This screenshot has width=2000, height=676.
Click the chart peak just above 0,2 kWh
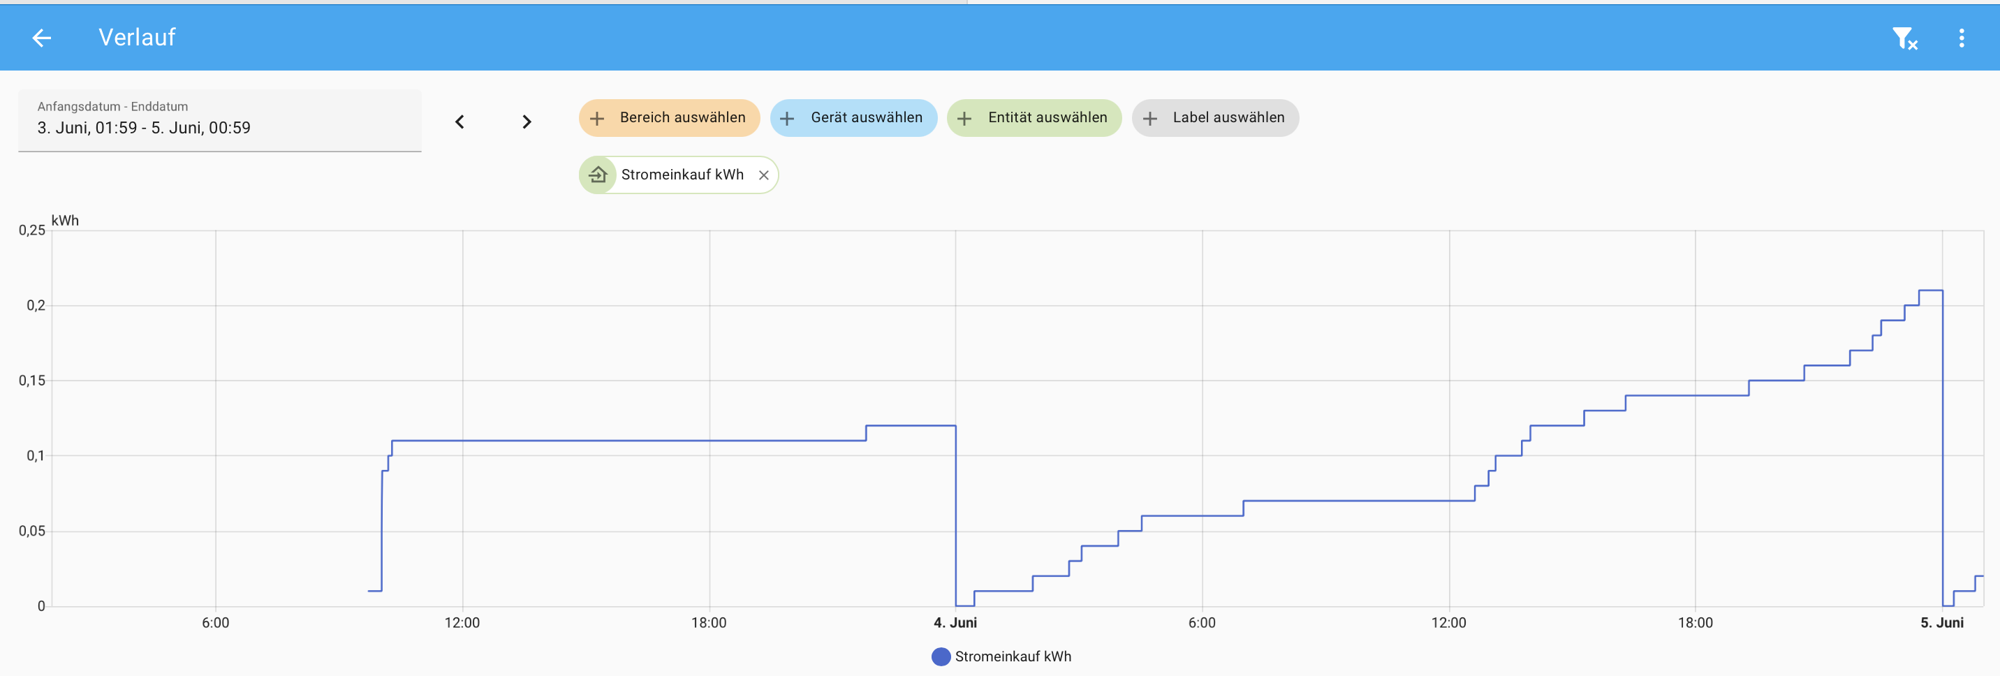tap(1930, 291)
